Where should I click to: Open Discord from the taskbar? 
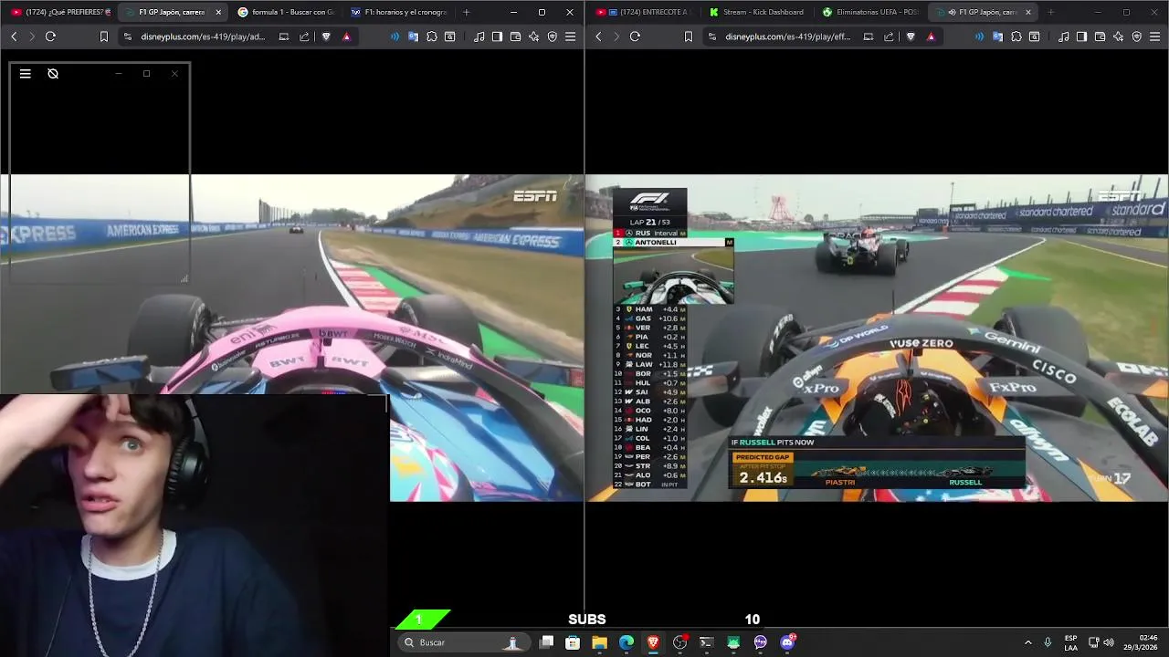pos(787,642)
